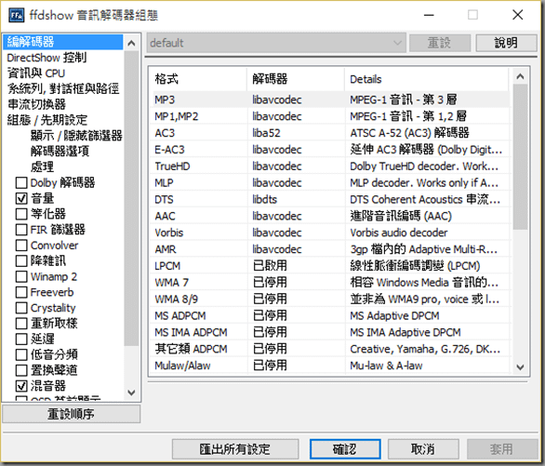Select 組態 / 先期設定 item

(47, 120)
